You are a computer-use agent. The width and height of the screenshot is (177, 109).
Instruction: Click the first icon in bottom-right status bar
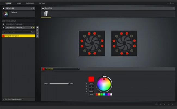(157, 104)
